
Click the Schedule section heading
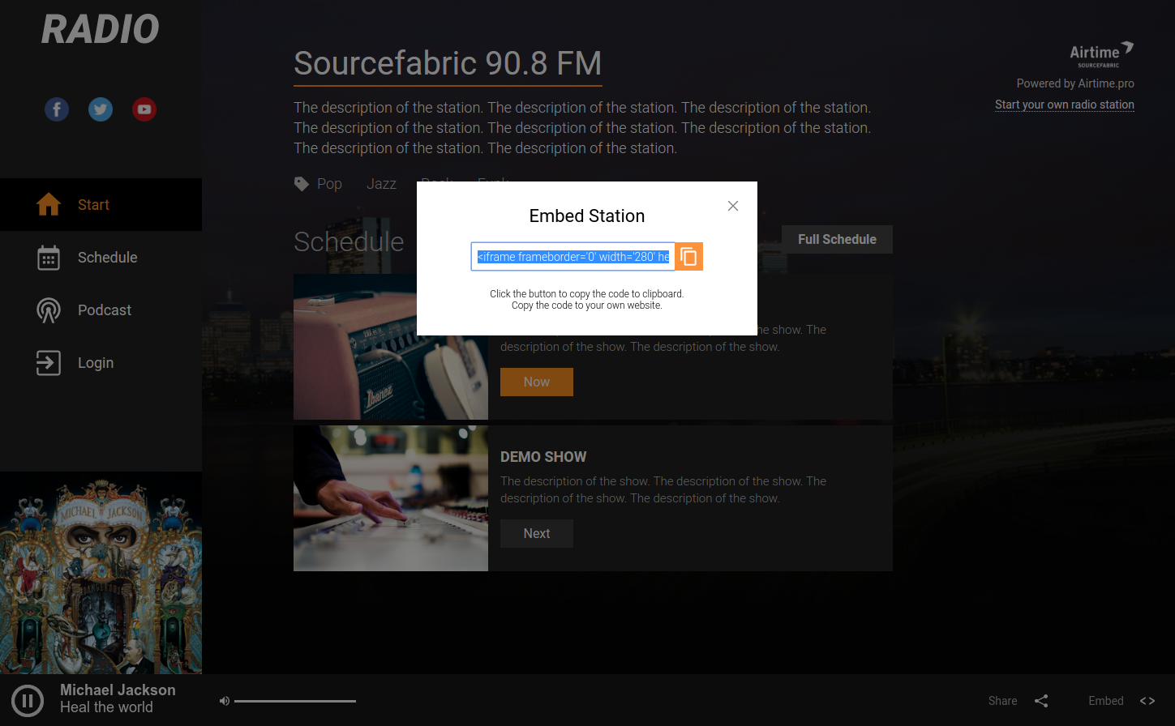coord(349,241)
